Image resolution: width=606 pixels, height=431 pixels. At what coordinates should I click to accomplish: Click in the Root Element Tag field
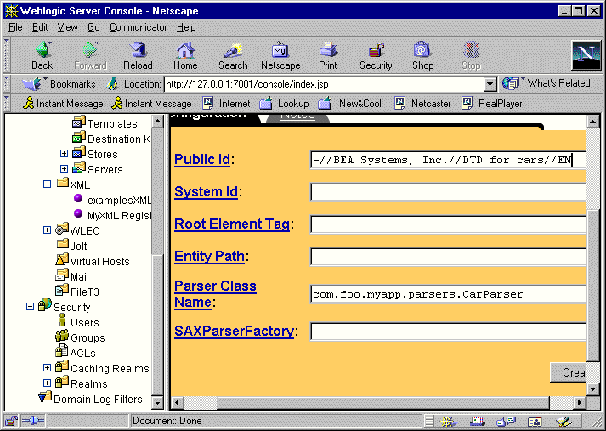tap(448, 224)
